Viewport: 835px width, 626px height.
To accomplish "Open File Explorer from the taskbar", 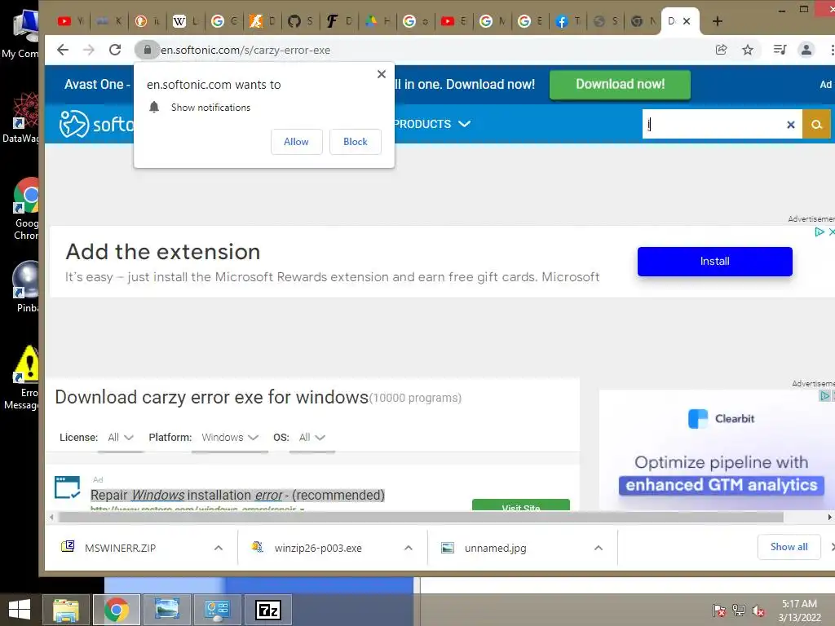I will [x=66, y=610].
